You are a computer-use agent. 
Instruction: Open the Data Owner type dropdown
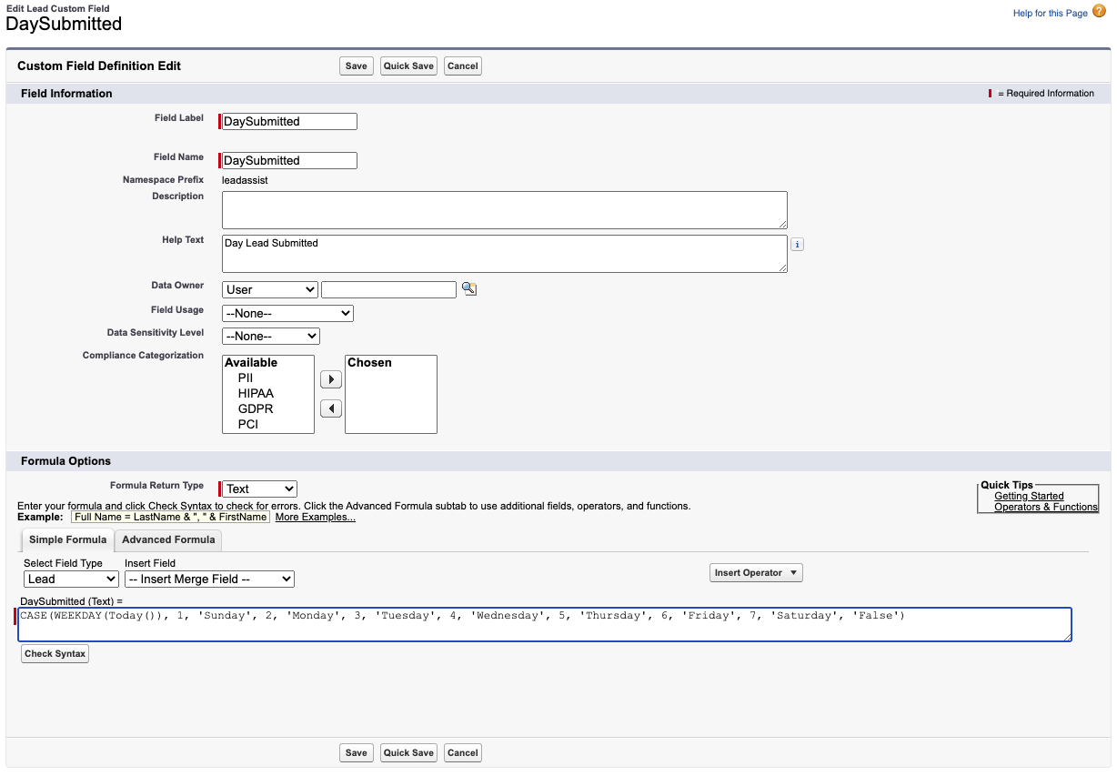[x=270, y=289]
